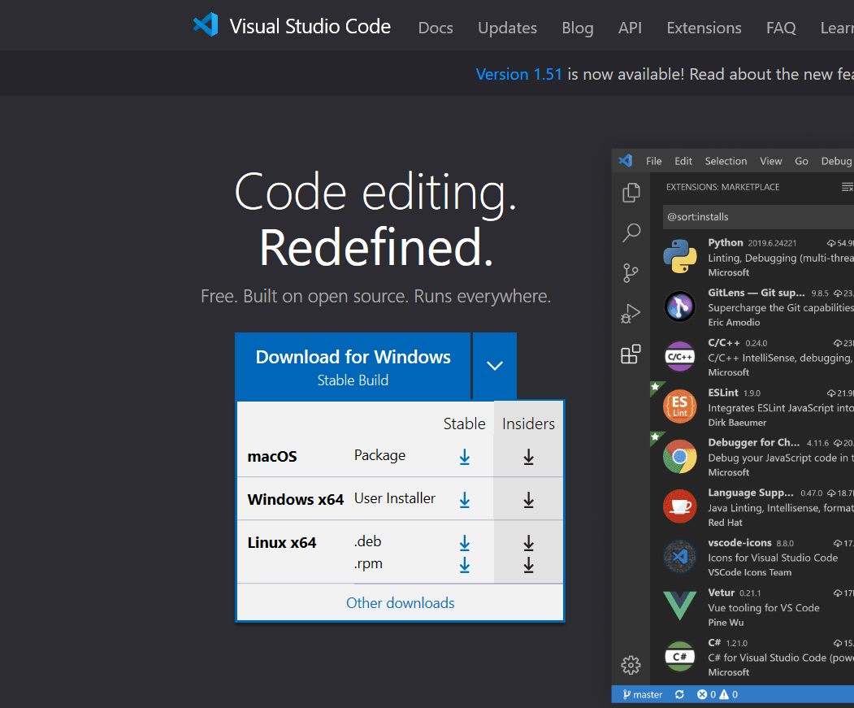
Task: Download Linux .rpm Stable build
Action: pos(465,565)
